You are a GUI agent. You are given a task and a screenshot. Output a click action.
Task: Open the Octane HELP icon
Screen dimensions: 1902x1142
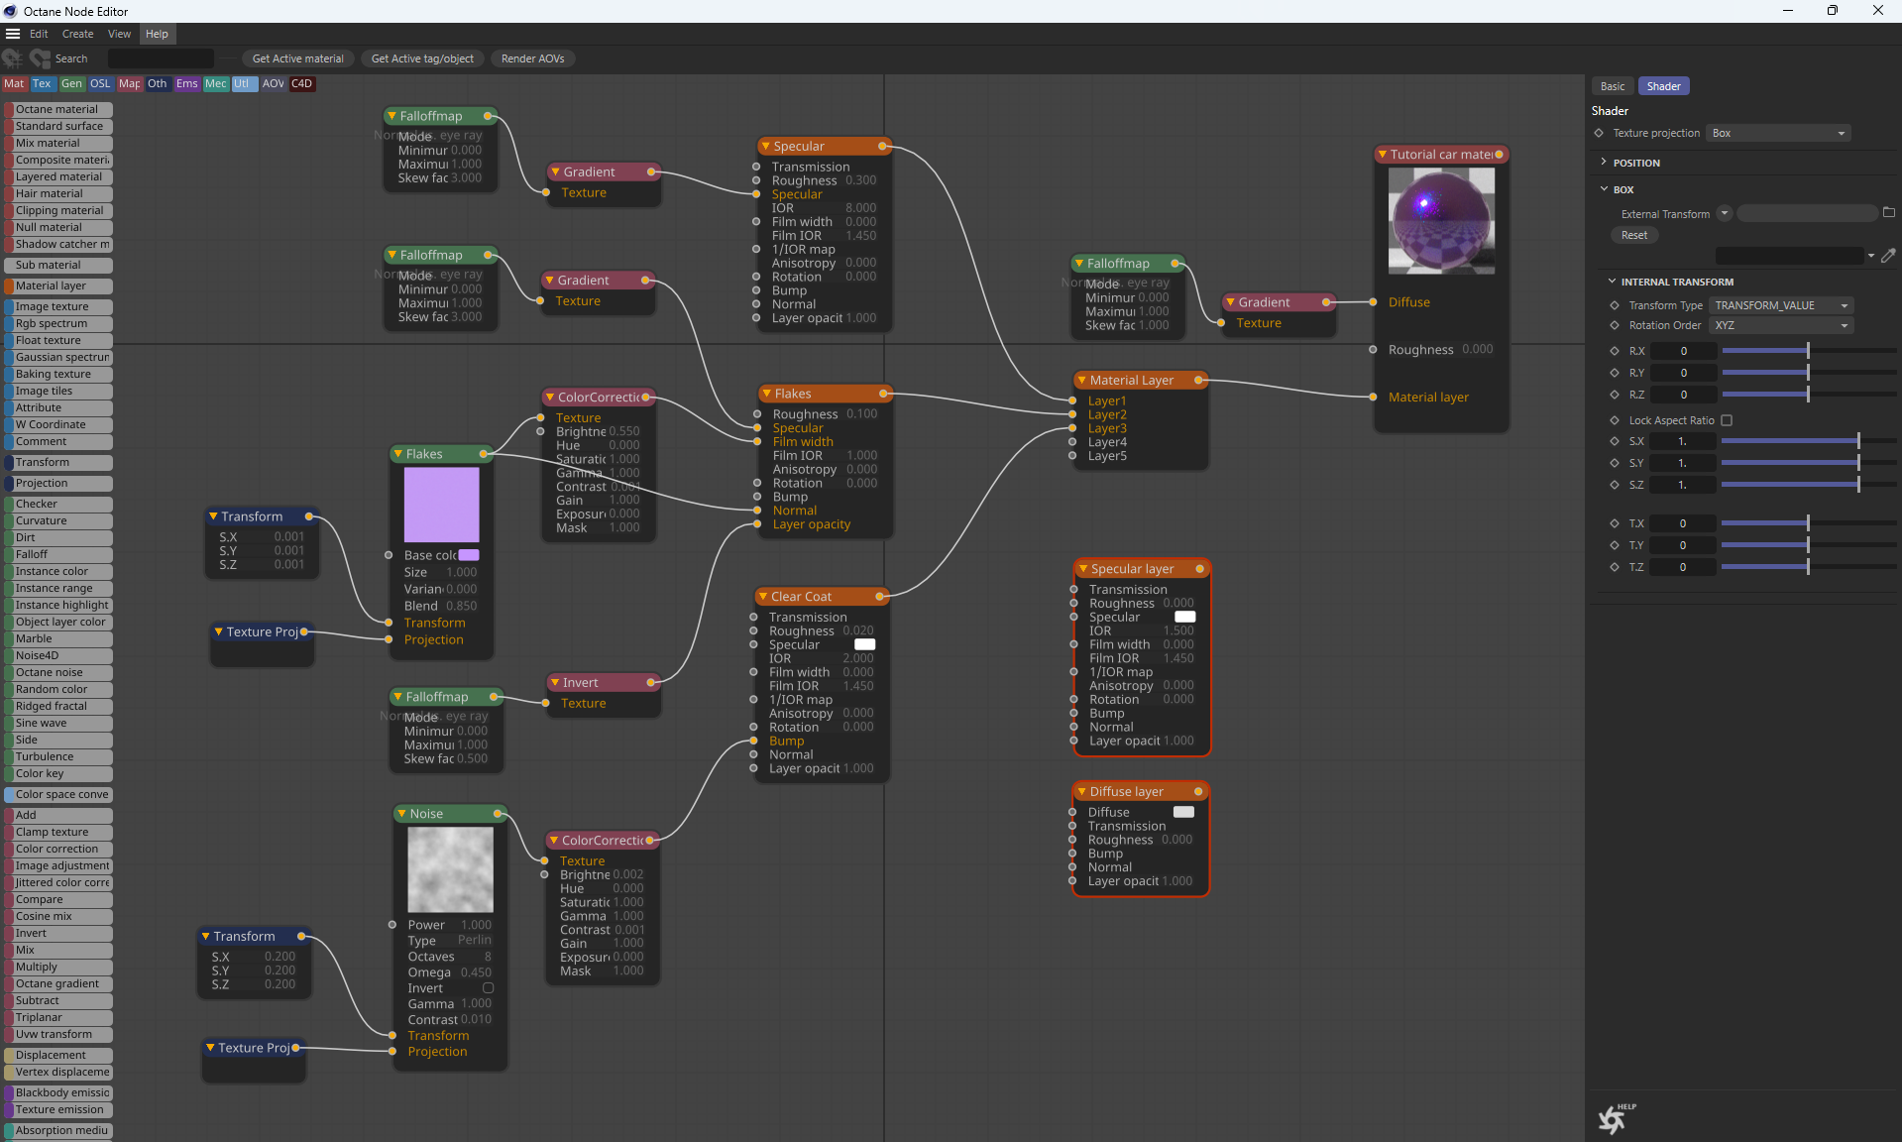(1616, 1118)
